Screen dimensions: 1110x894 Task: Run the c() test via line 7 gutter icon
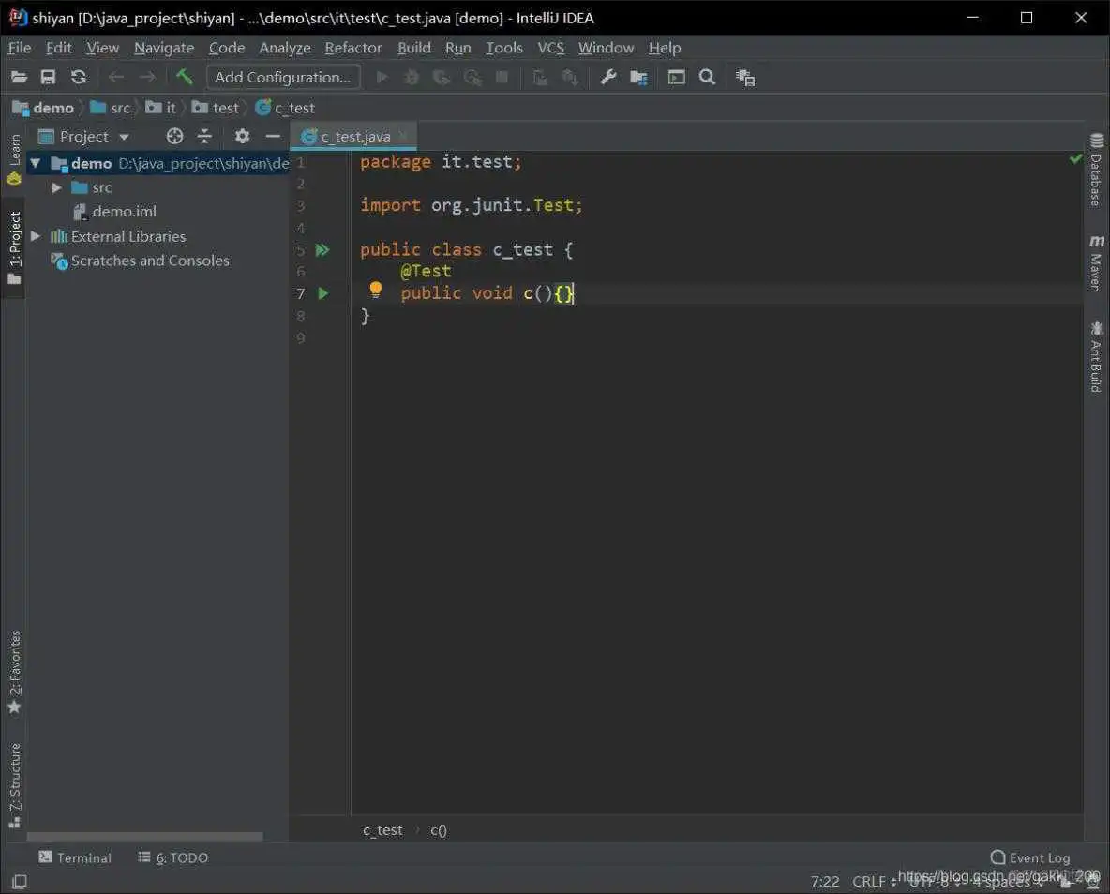(323, 293)
